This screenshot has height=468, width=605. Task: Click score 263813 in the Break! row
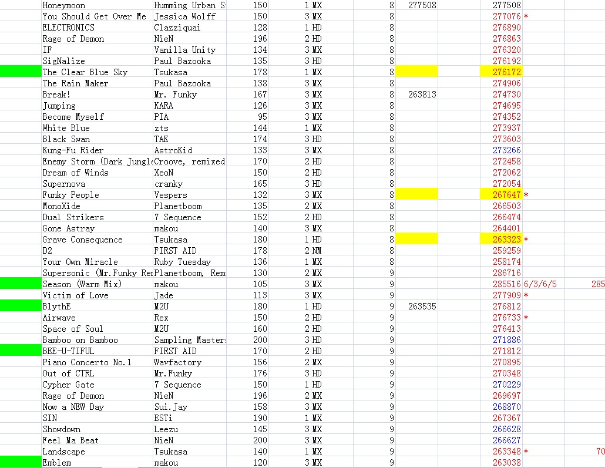click(x=416, y=95)
